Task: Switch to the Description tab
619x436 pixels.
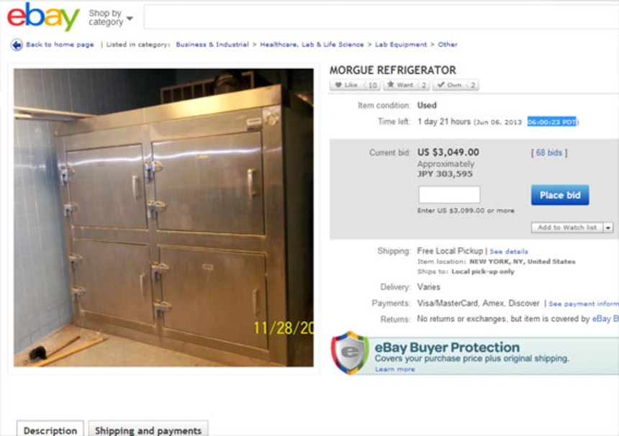Action: click(50, 430)
